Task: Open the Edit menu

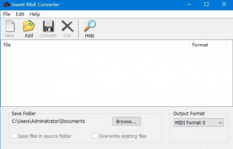Action: (20, 14)
